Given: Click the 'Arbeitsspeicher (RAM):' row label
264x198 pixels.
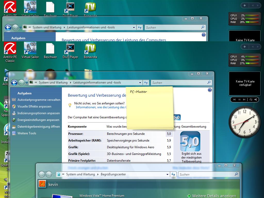Looking at the screenshot, I should click(85, 141).
